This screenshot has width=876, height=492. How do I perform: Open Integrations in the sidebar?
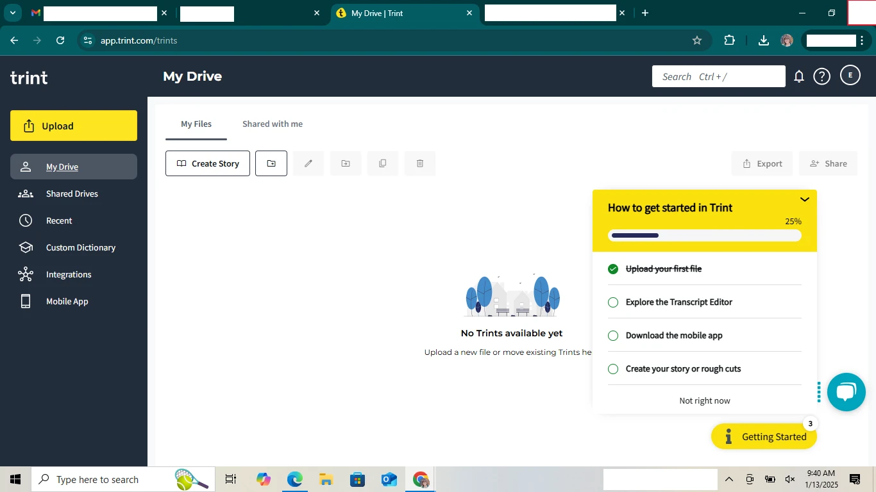click(74, 274)
